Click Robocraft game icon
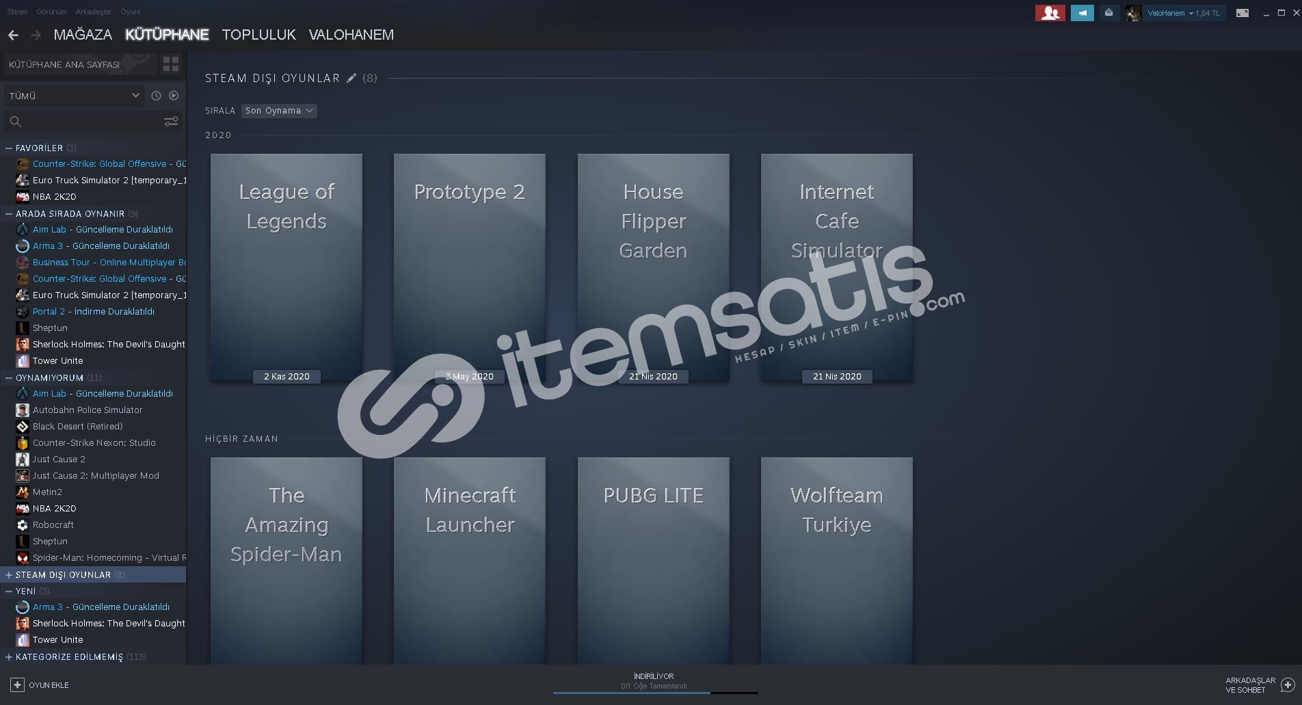This screenshot has height=705, width=1302. (x=23, y=525)
